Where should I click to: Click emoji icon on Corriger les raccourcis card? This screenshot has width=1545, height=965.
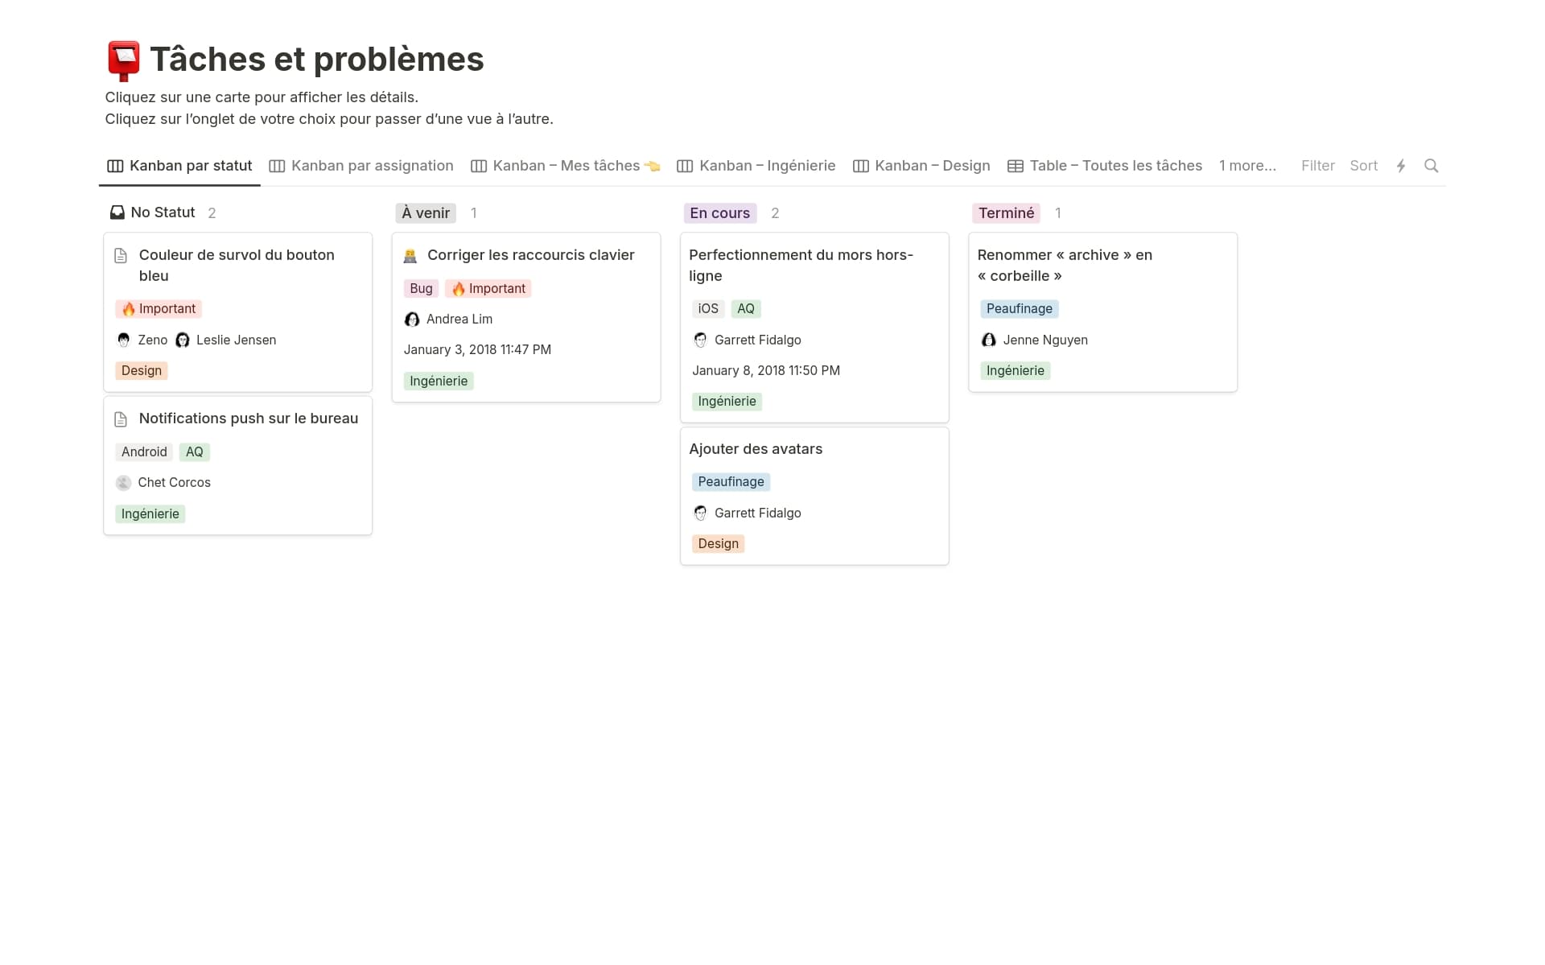point(410,256)
